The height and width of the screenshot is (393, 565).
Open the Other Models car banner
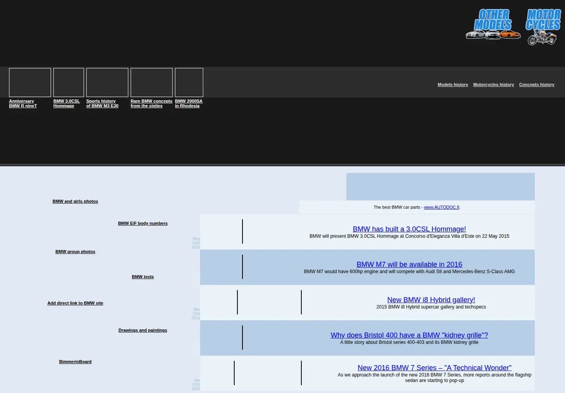pyautogui.click(x=493, y=24)
